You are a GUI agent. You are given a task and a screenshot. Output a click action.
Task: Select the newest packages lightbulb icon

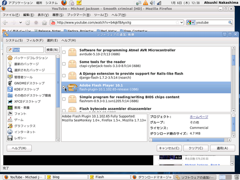(x=10, y=64)
